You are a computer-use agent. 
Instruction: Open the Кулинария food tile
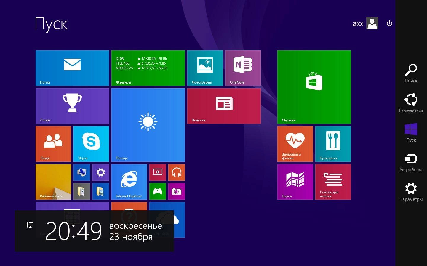click(x=333, y=144)
